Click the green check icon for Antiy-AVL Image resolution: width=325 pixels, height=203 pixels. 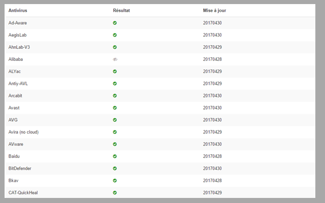pyautogui.click(x=115, y=84)
